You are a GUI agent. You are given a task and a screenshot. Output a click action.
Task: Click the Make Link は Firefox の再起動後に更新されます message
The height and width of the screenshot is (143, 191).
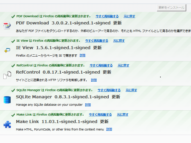point(50,115)
